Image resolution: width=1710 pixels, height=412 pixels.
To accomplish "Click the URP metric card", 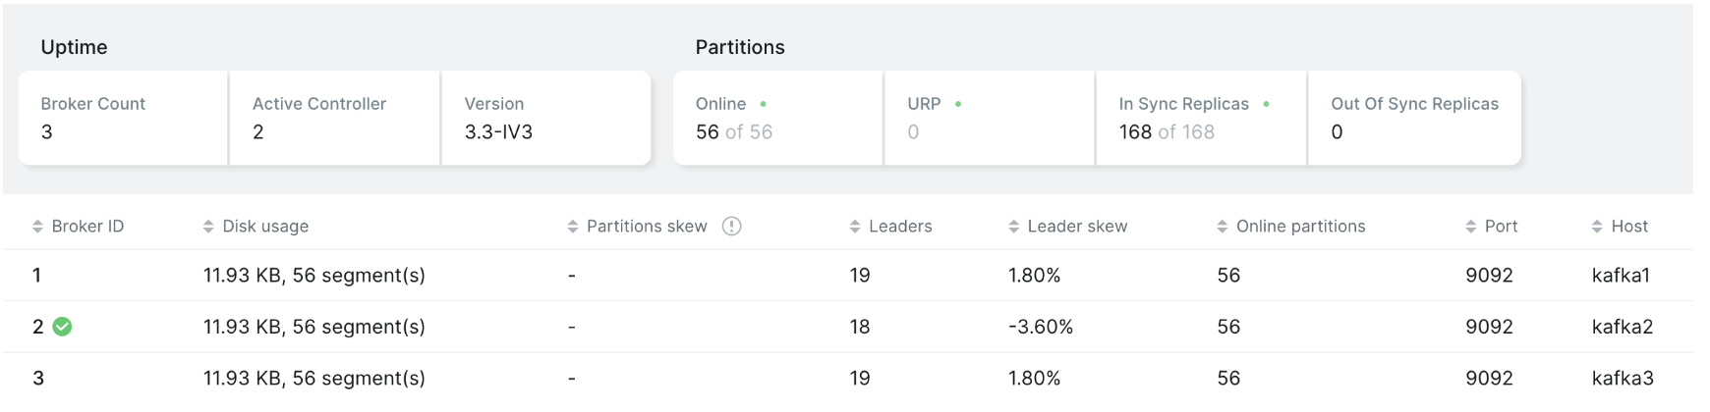I will (989, 118).
